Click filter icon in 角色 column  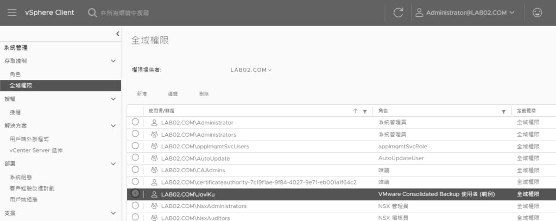(x=503, y=111)
